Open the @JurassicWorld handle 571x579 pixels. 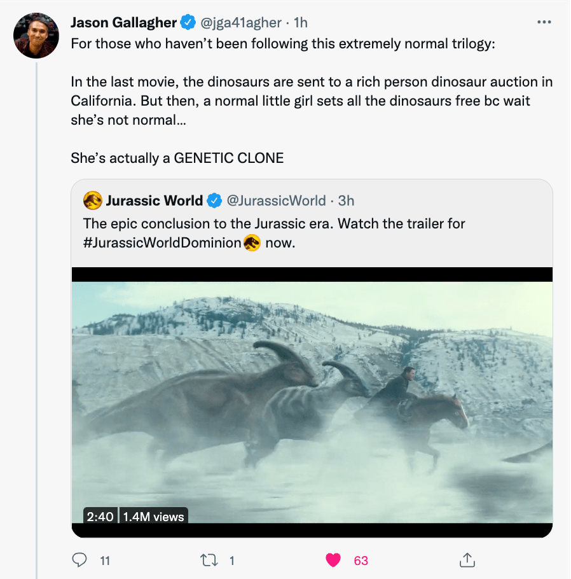[276, 201]
